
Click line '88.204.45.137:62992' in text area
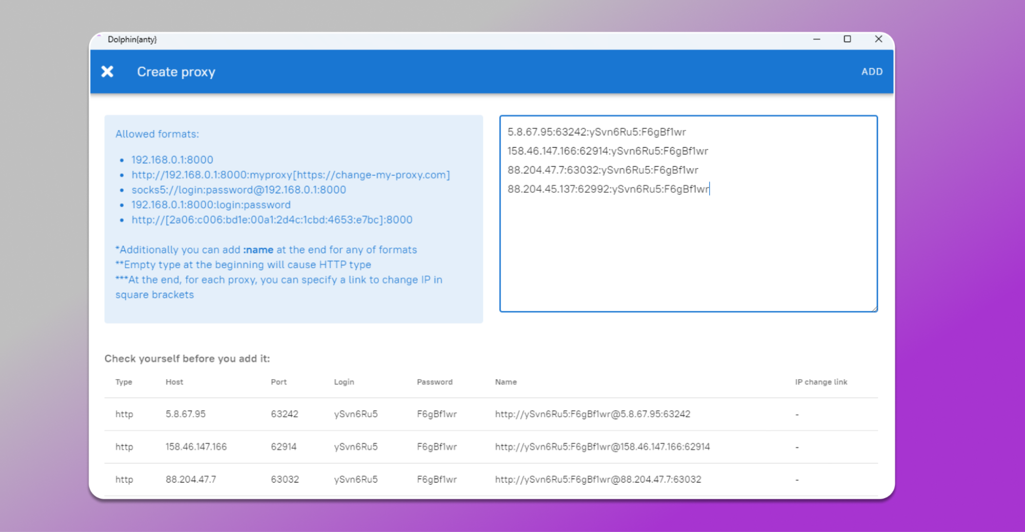tap(608, 189)
